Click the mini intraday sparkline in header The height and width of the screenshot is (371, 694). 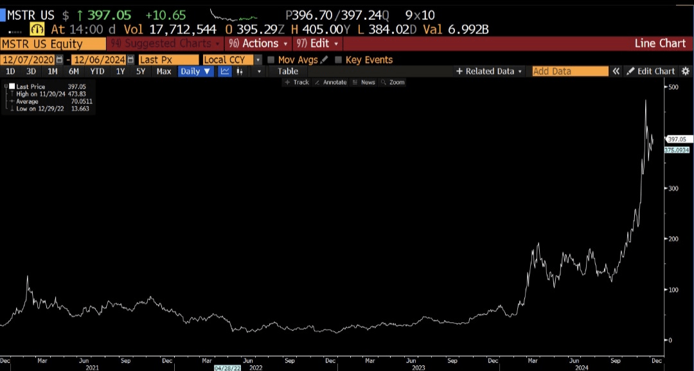233,16
